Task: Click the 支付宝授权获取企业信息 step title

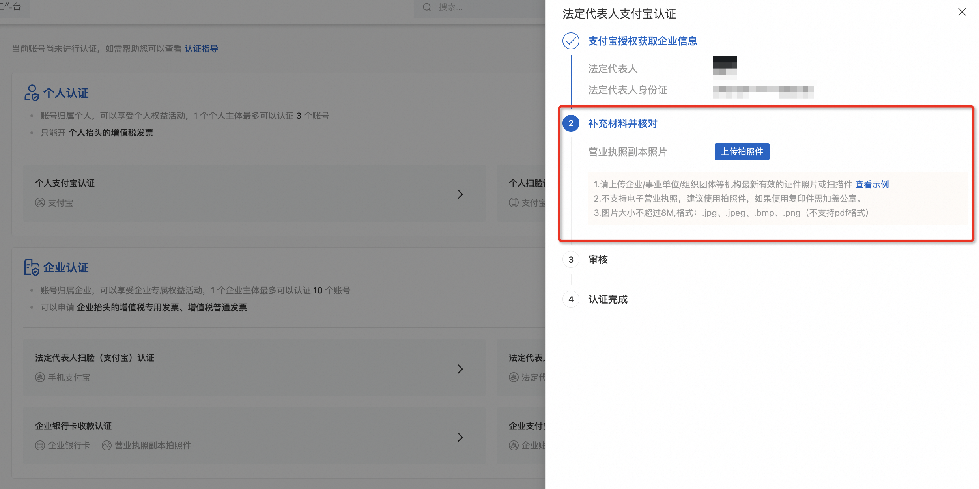Action: (x=643, y=41)
